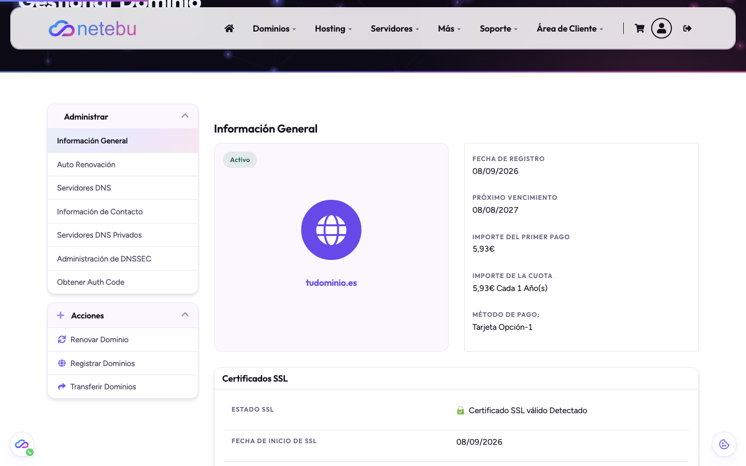The height and width of the screenshot is (466, 746).
Task: Open the Área de Cliente dropdown
Action: click(570, 28)
